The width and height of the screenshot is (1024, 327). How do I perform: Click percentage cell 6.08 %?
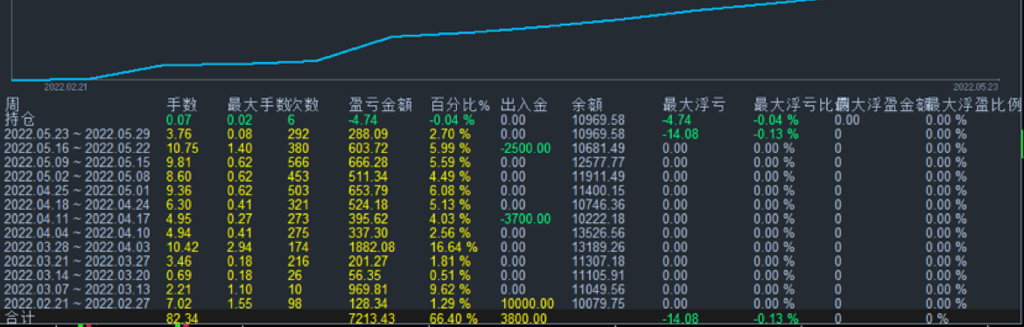tap(450, 191)
